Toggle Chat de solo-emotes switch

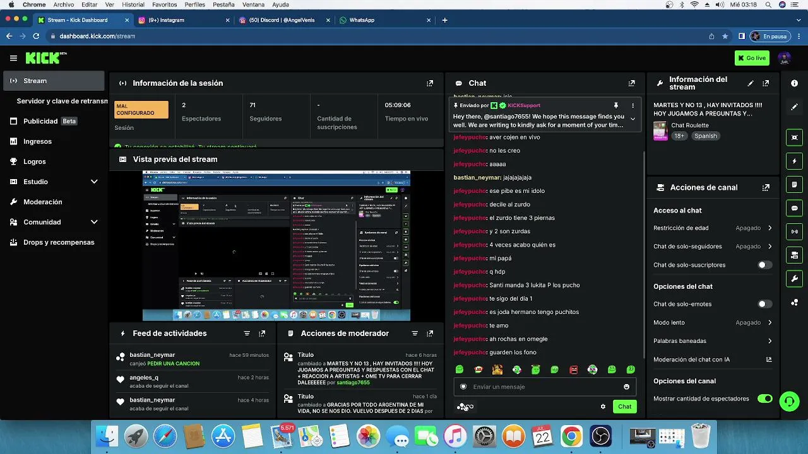(764, 304)
